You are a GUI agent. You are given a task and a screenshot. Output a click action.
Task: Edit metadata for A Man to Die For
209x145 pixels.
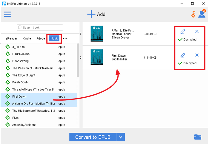point(183,32)
